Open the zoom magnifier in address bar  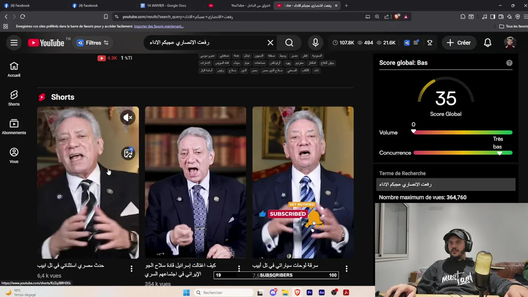(377, 16)
